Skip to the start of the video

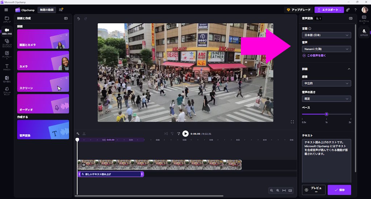tap(166, 134)
